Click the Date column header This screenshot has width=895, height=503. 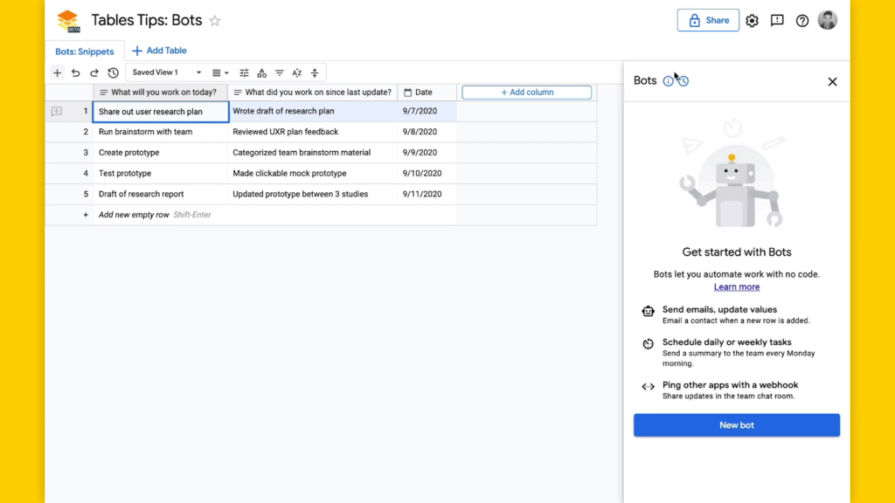pyautogui.click(x=427, y=93)
